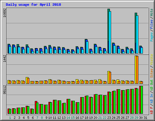Screen dimensions: 155x121
Task: Click the yellow visits bar for day 16
Action: 76,81
